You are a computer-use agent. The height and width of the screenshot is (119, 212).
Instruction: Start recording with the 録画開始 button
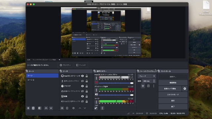click(x=173, y=83)
